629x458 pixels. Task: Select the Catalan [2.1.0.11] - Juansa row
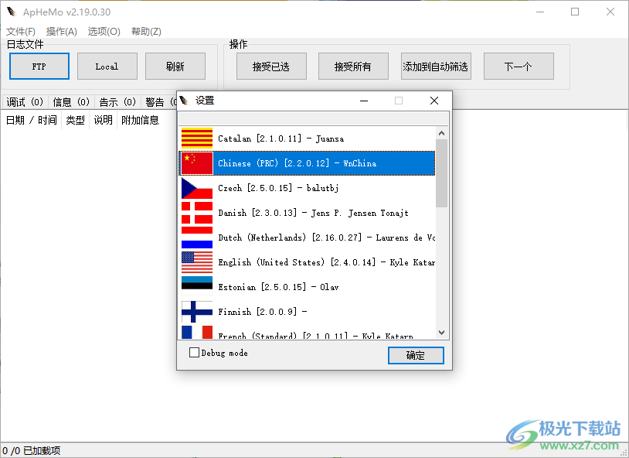(x=307, y=138)
